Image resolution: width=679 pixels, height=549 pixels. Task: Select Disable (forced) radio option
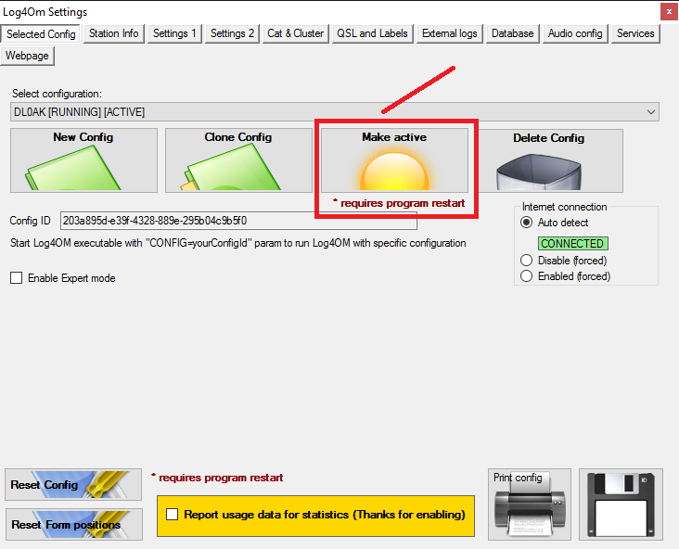(x=526, y=261)
